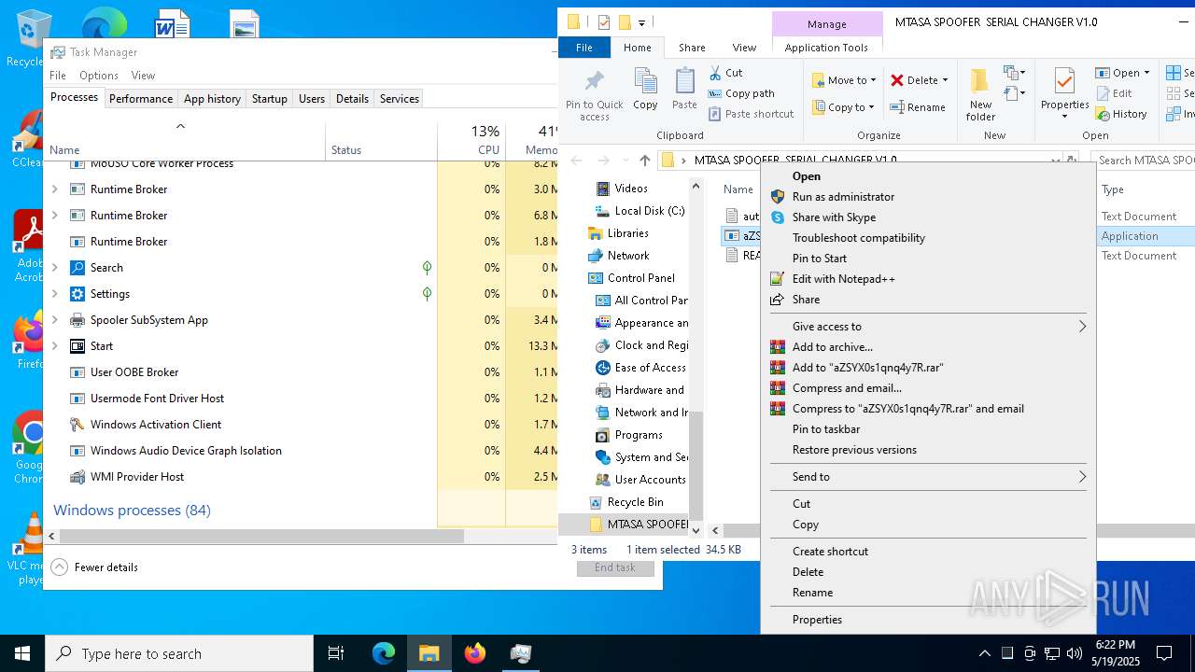Open the Options menu in Task Manager
Image resolution: width=1195 pixels, height=672 pixels.
(99, 76)
